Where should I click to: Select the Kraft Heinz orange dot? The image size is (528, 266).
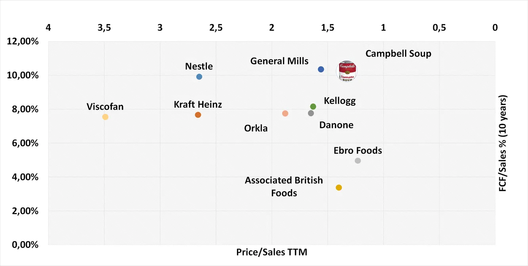click(198, 115)
